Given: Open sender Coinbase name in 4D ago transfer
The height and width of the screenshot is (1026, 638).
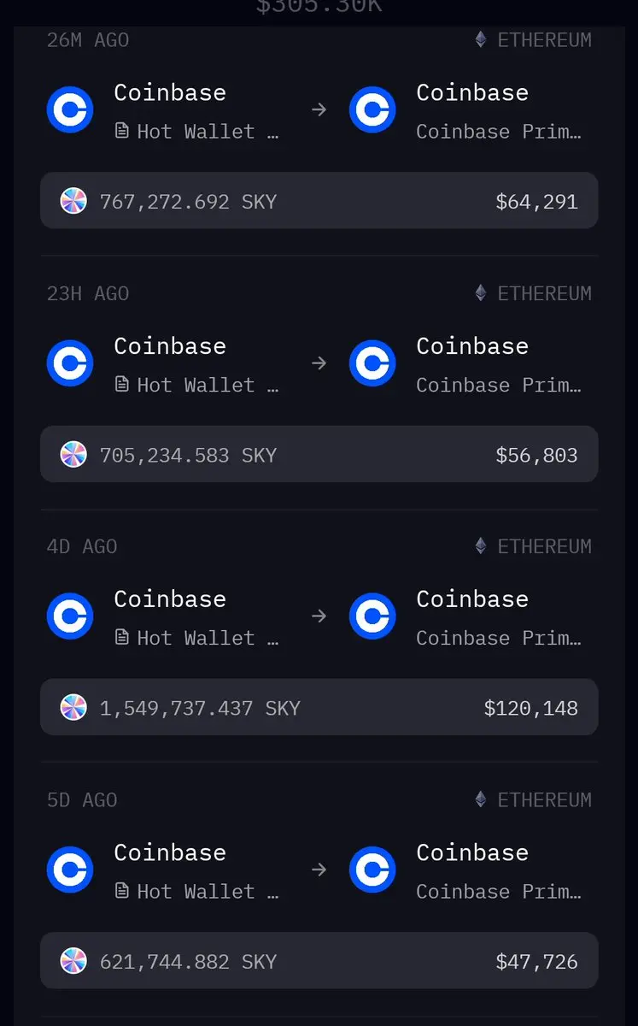Looking at the screenshot, I should point(170,598).
